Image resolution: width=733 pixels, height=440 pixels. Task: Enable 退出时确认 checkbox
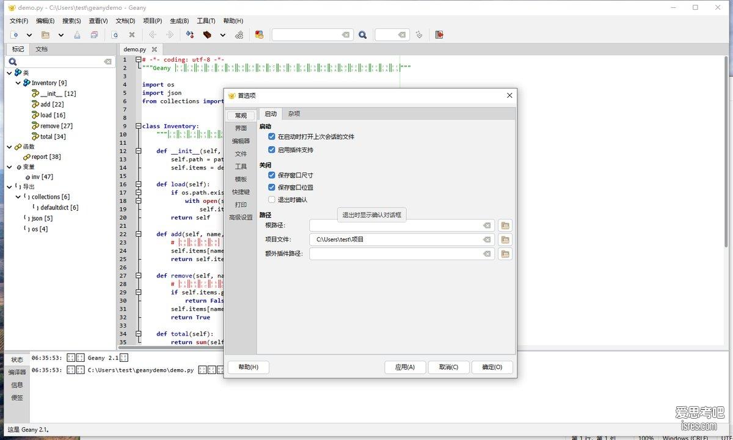coord(272,200)
